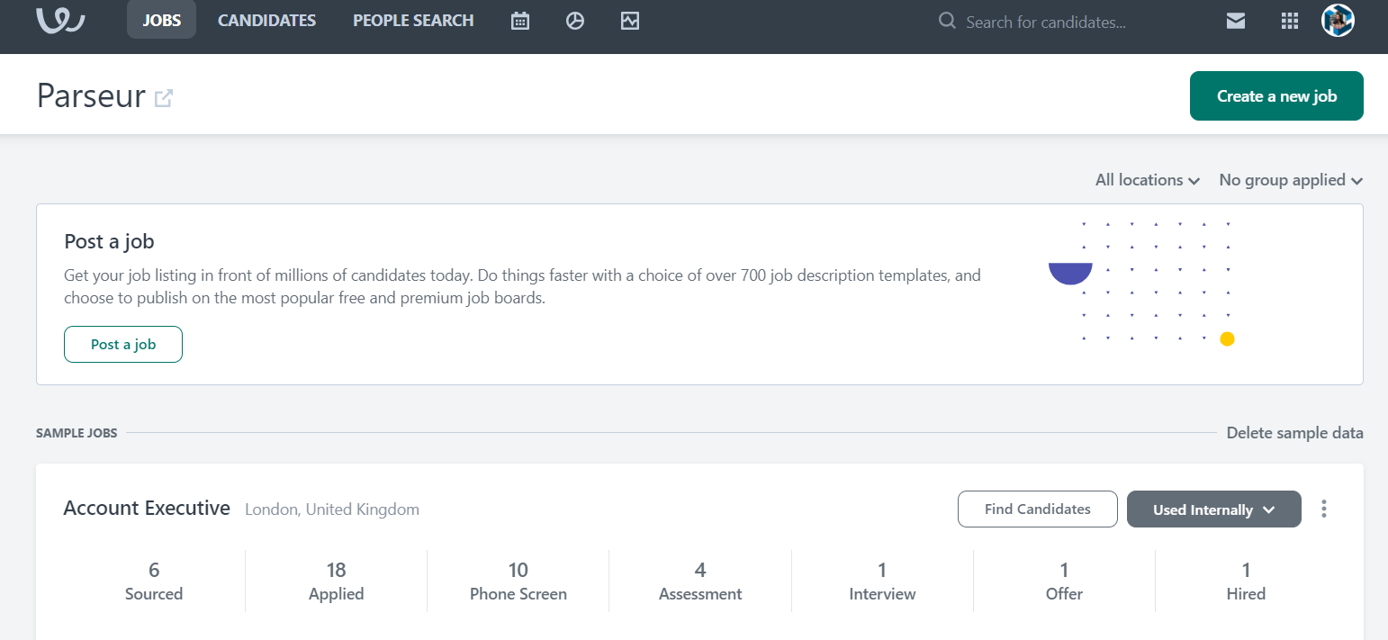1388x640 pixels.
Task: Open the Parseur external link icon
Action: click(x=163, y=97)
